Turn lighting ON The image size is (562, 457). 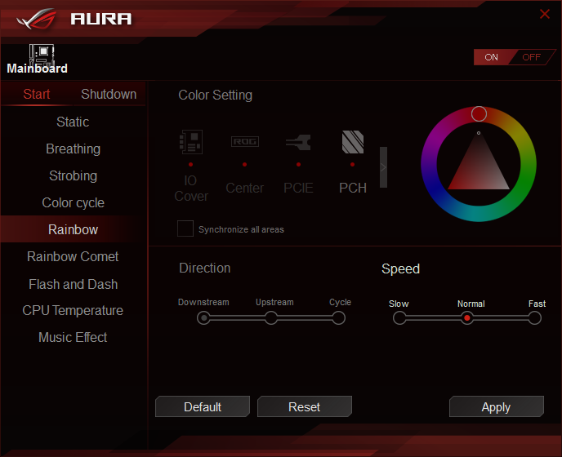tap(492, 57)
